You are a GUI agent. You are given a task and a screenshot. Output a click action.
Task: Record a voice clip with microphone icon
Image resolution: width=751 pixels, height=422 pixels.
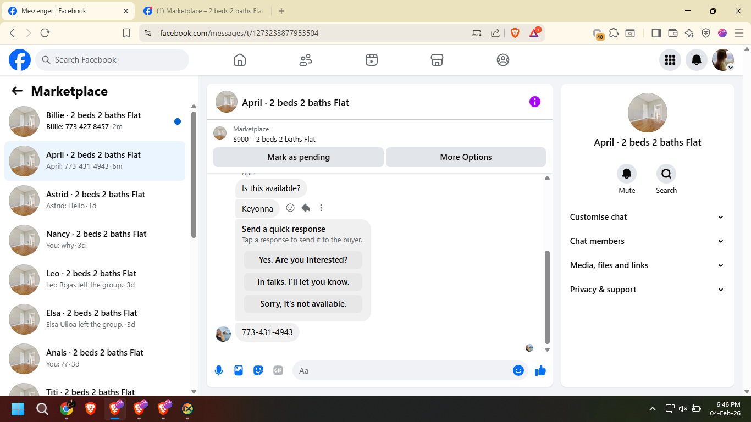[x=219, y=370]
